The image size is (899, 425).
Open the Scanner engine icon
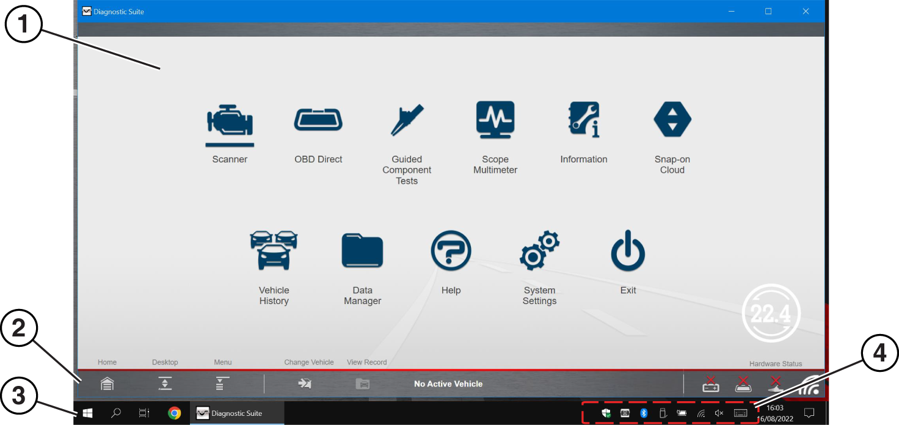point(230,122)
